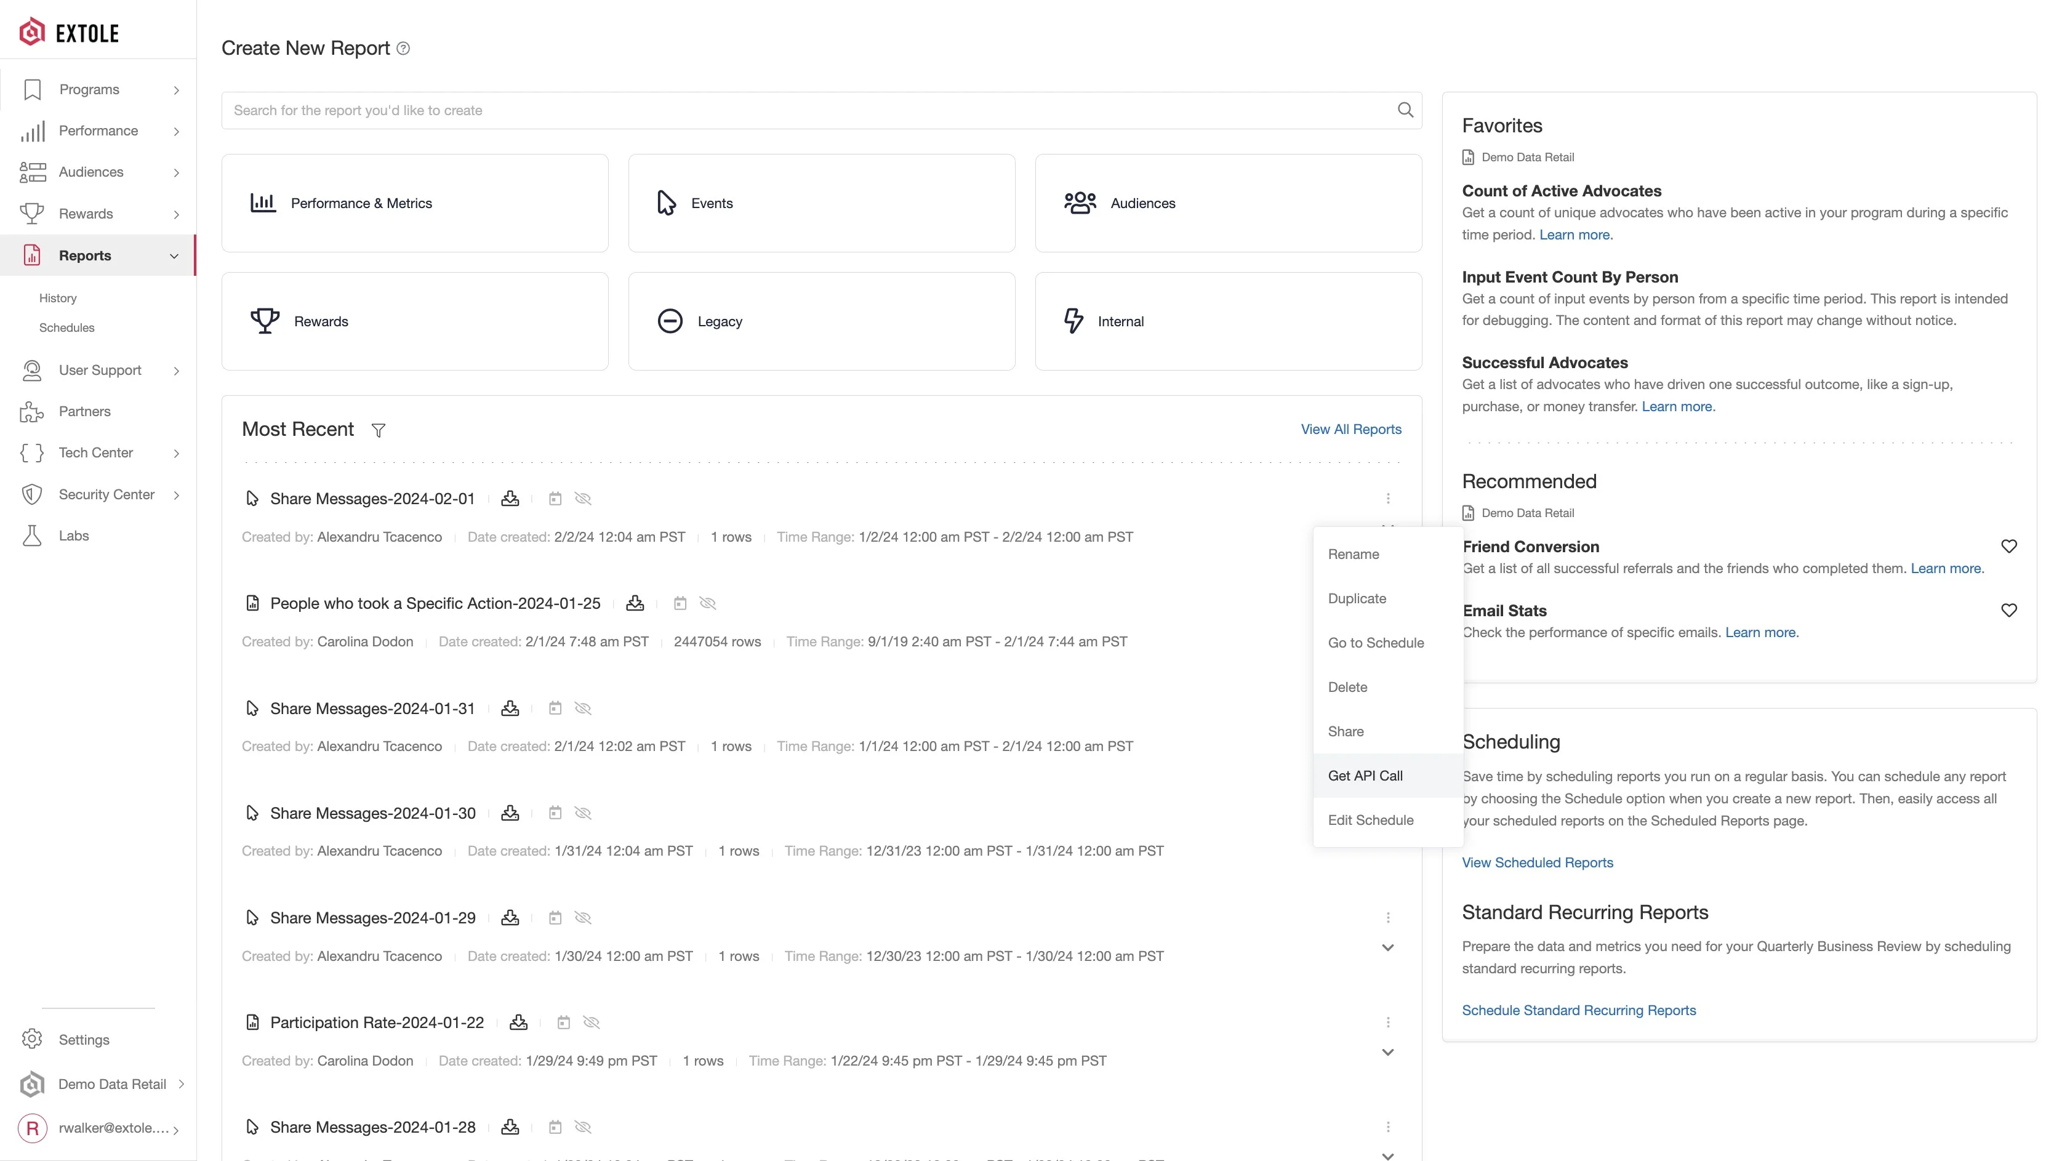Click calendar icon for Share Messages-2024-01-31
The image size is (2062, 1161).
click(555, 709)
